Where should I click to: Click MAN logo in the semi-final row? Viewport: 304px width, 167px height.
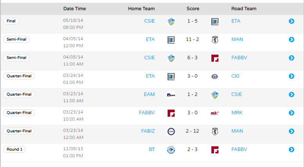point(215,40)
